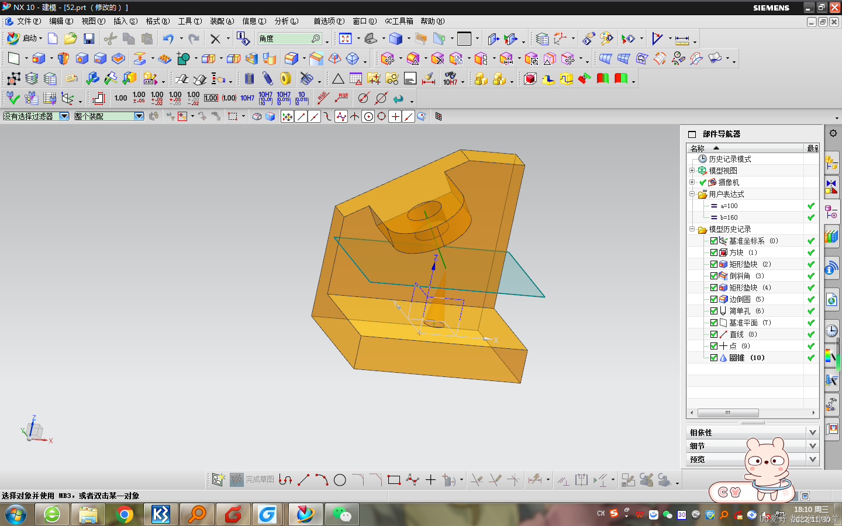The height and width of the screenshot is (526, 842).
Task: Select the Extrude feature icon
Action: [x=39, y=58]
